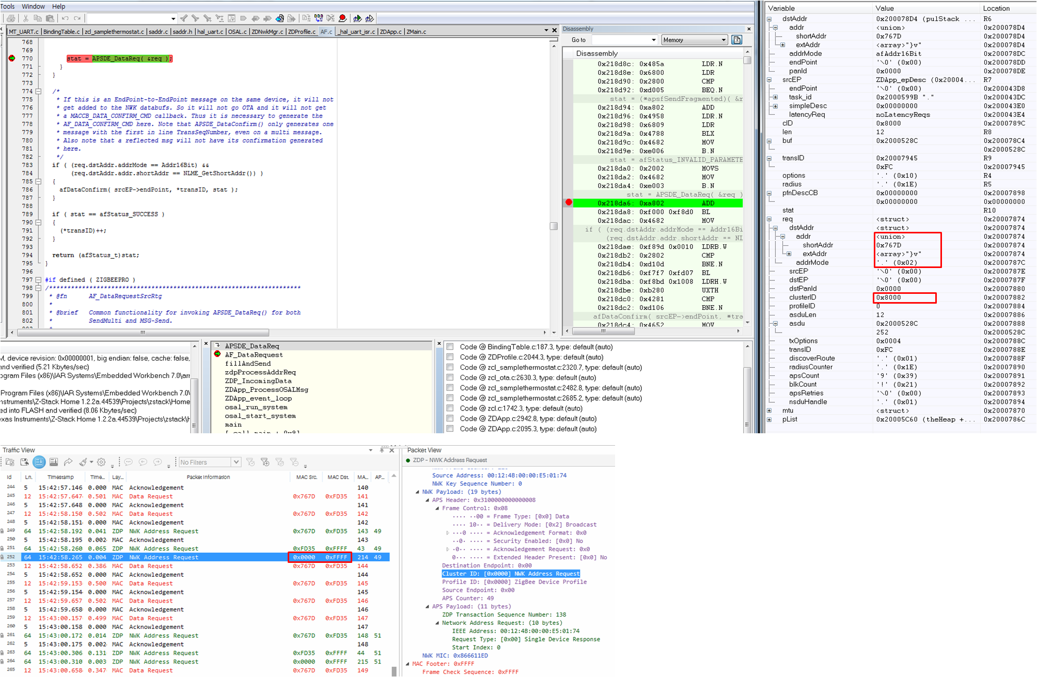Open Traffic View settings gear

click(101, 462)
